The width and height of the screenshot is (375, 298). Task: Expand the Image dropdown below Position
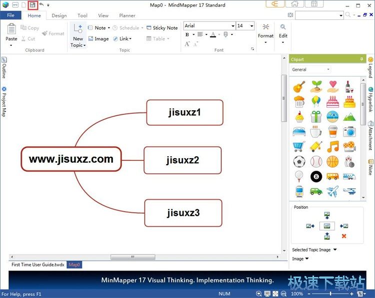[x=307, y=259]
